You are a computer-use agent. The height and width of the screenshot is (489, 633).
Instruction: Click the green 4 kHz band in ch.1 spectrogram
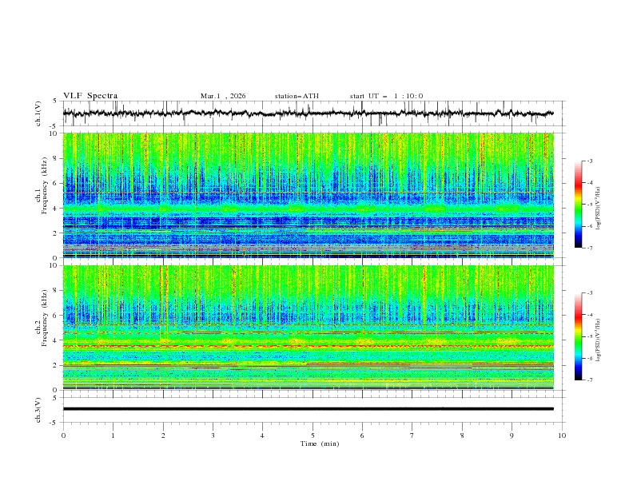point(308,209)
